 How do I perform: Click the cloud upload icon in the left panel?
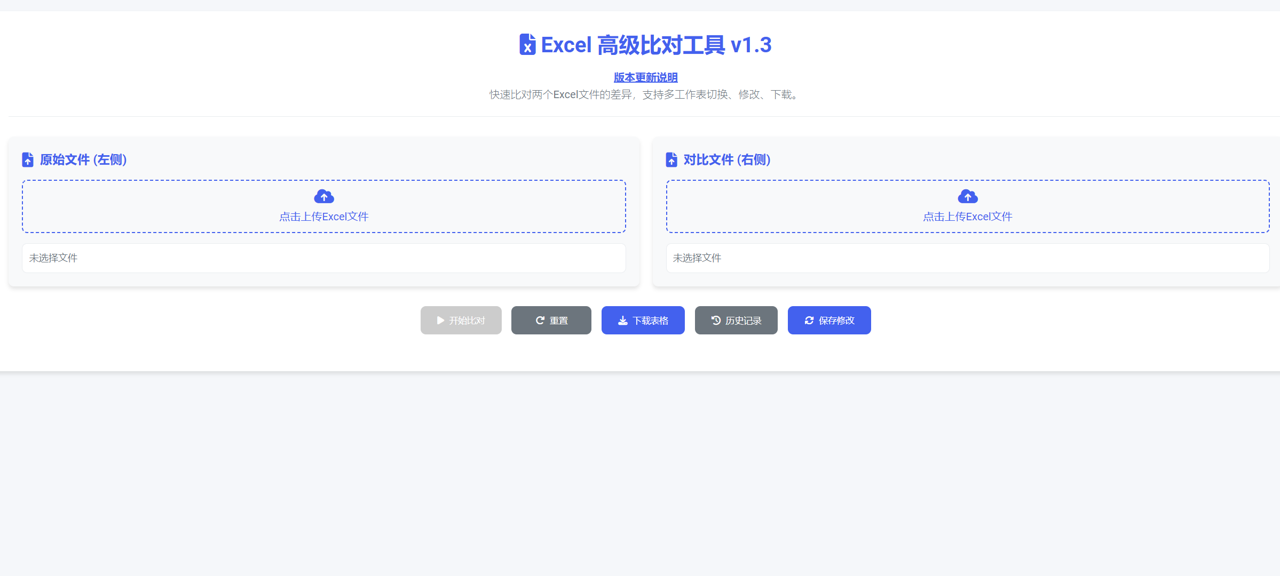pos(324,196)
